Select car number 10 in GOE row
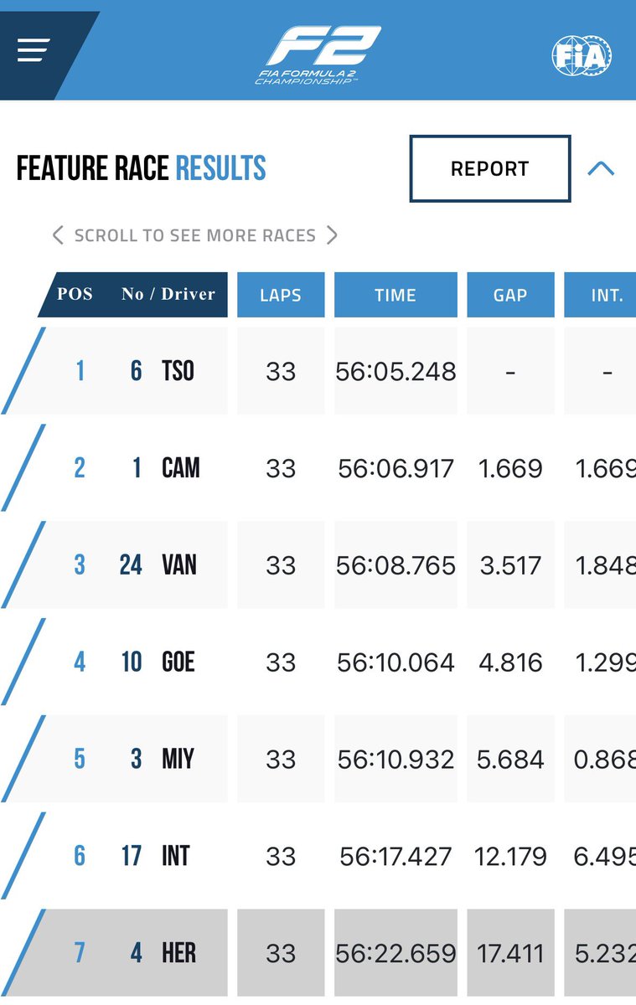This screenshot has height=1005, width=636. (x=132, y=662)
